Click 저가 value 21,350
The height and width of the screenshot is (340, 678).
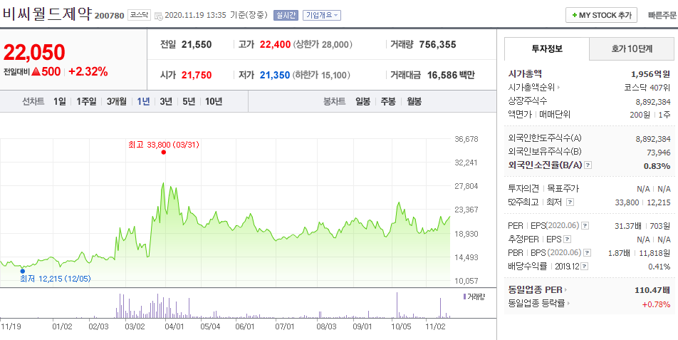275,76
